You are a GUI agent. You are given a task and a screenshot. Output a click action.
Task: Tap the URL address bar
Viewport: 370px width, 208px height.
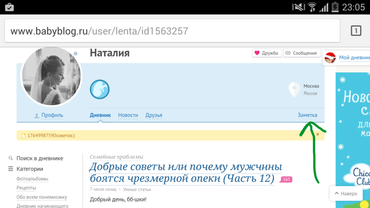tap(172, 31)
